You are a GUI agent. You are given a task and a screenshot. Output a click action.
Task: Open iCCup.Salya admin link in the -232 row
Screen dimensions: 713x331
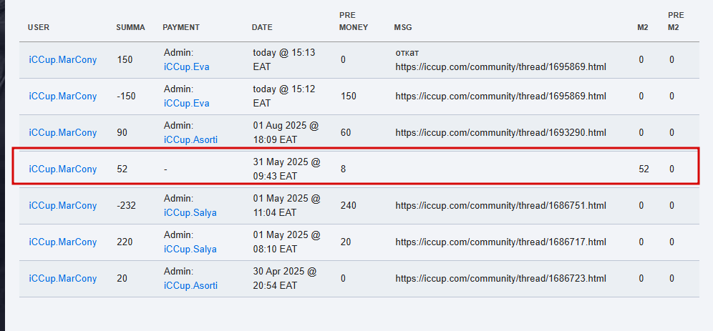coord(190,212)
